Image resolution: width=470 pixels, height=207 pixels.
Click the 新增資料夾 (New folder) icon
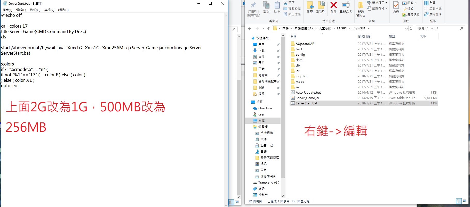click(x=361, y=9)
